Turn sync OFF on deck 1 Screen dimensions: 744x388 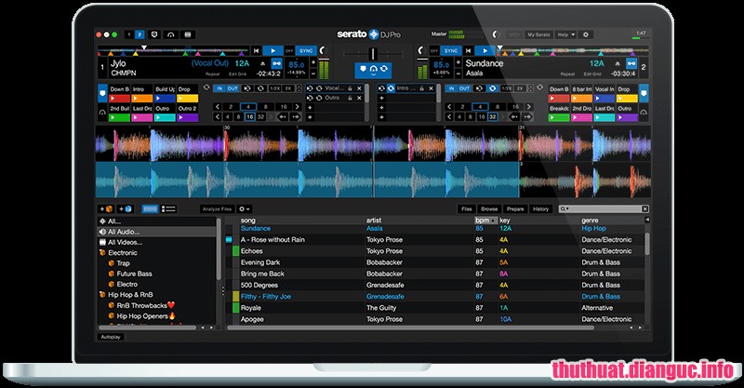[x=289, y=50]
